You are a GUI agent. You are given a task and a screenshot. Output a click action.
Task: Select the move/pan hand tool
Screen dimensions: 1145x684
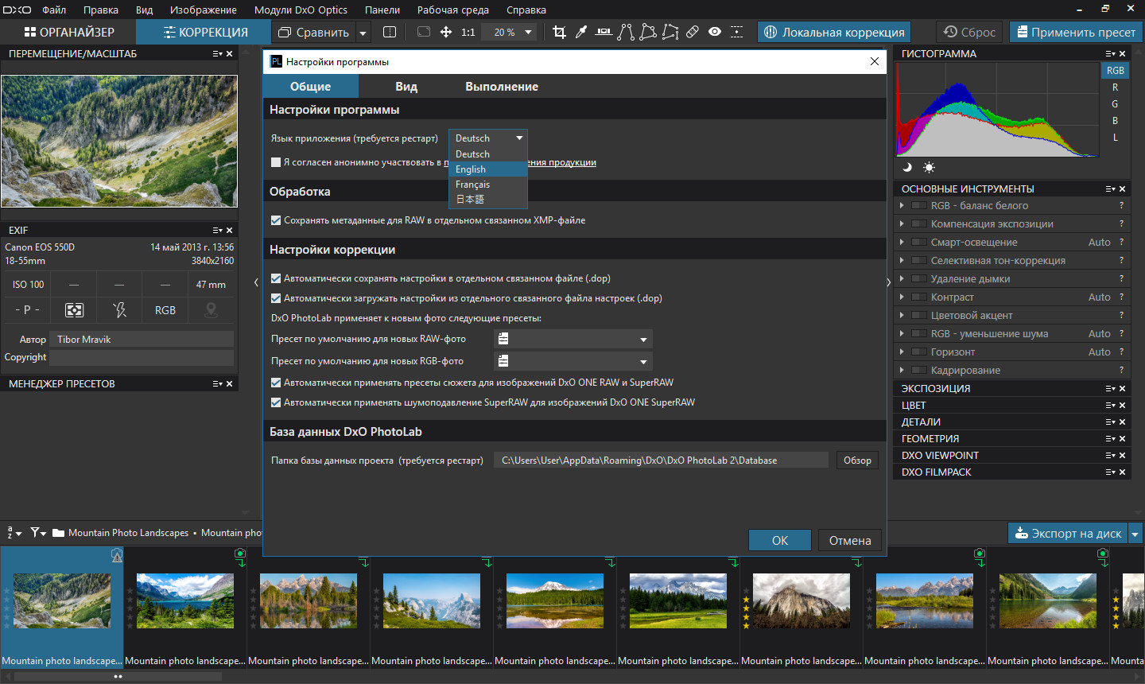click(x=446, y=32)
